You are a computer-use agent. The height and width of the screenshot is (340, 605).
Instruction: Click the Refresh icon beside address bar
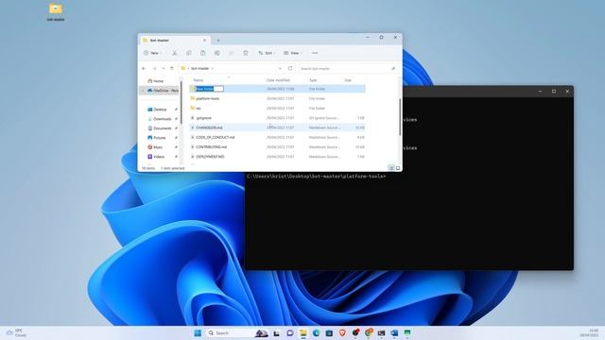coord(290,68)
